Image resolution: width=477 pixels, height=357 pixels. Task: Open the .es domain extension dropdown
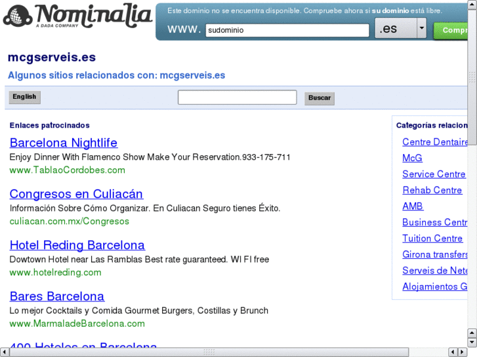[400, 28]
